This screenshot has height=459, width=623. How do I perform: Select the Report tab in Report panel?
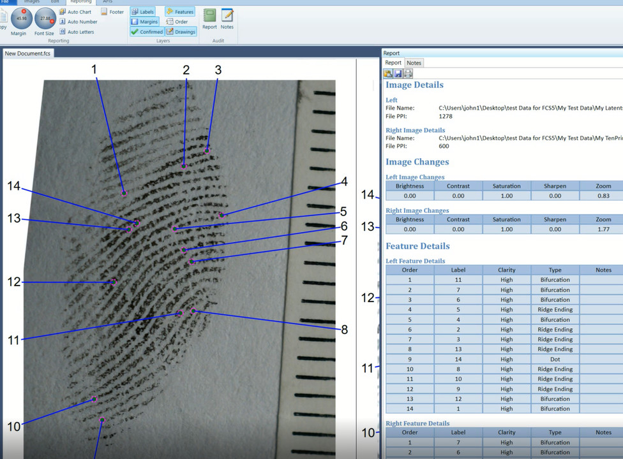click(393, 62)
